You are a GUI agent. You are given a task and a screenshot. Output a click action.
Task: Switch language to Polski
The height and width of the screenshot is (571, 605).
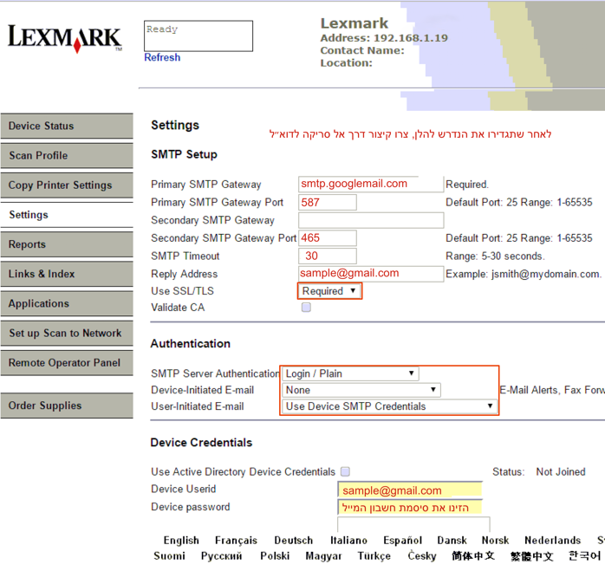tap(275, 555)
